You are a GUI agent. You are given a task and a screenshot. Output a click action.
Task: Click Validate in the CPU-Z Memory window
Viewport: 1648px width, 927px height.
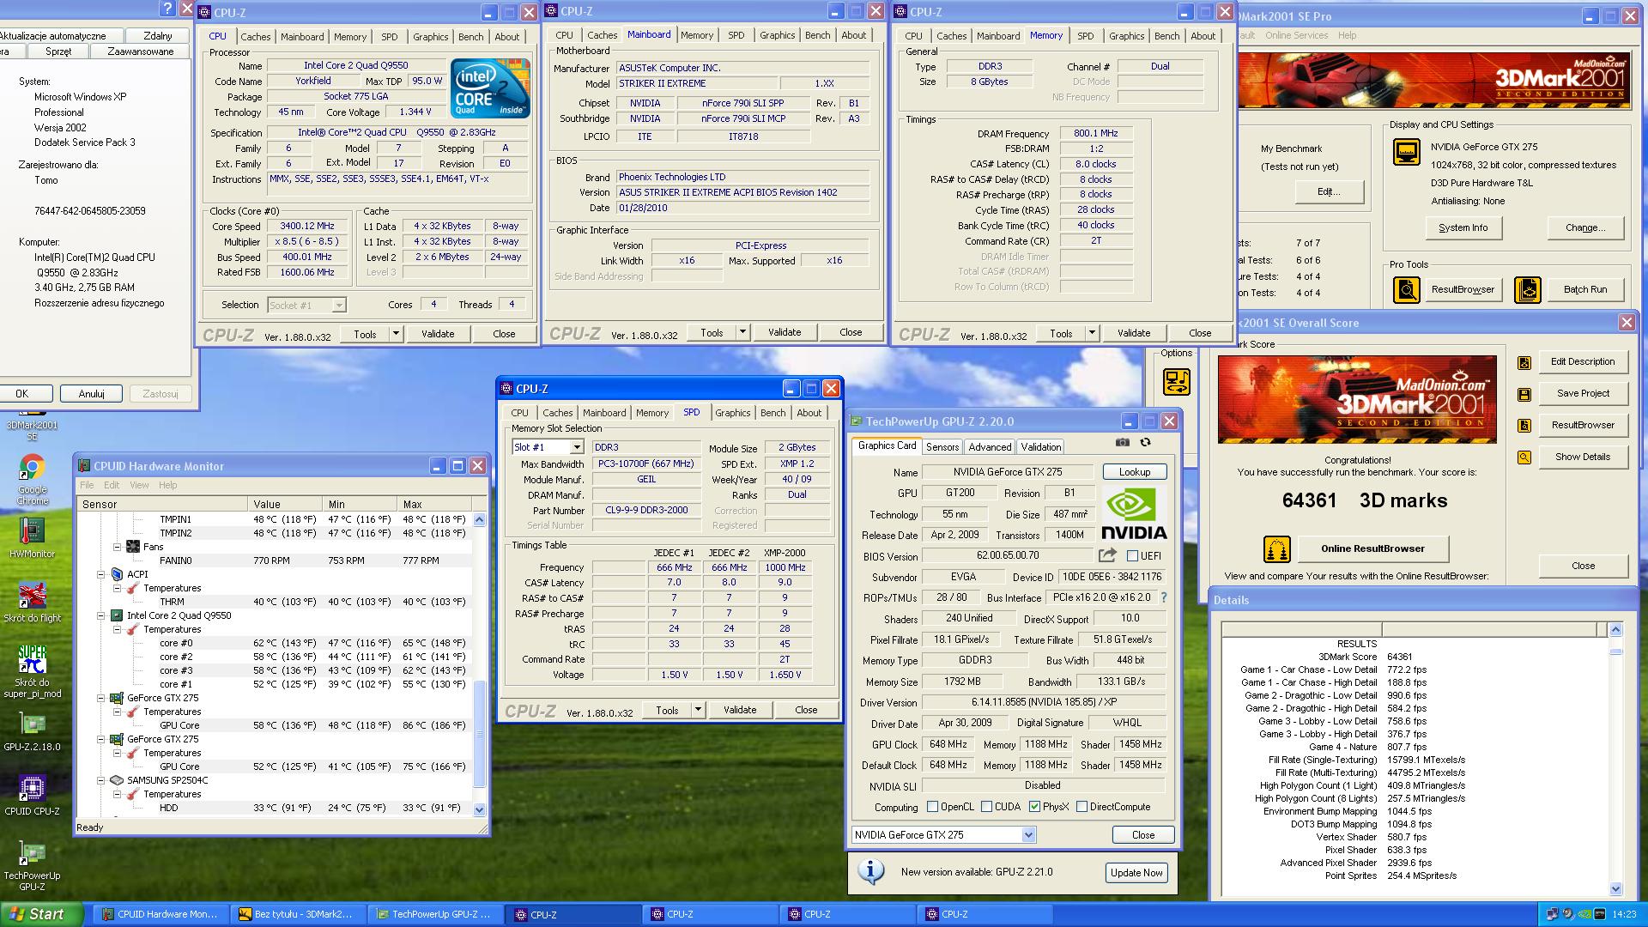point(1133,333)
